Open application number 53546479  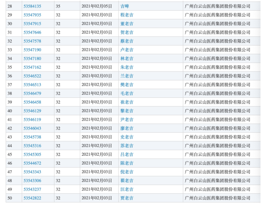32,93
